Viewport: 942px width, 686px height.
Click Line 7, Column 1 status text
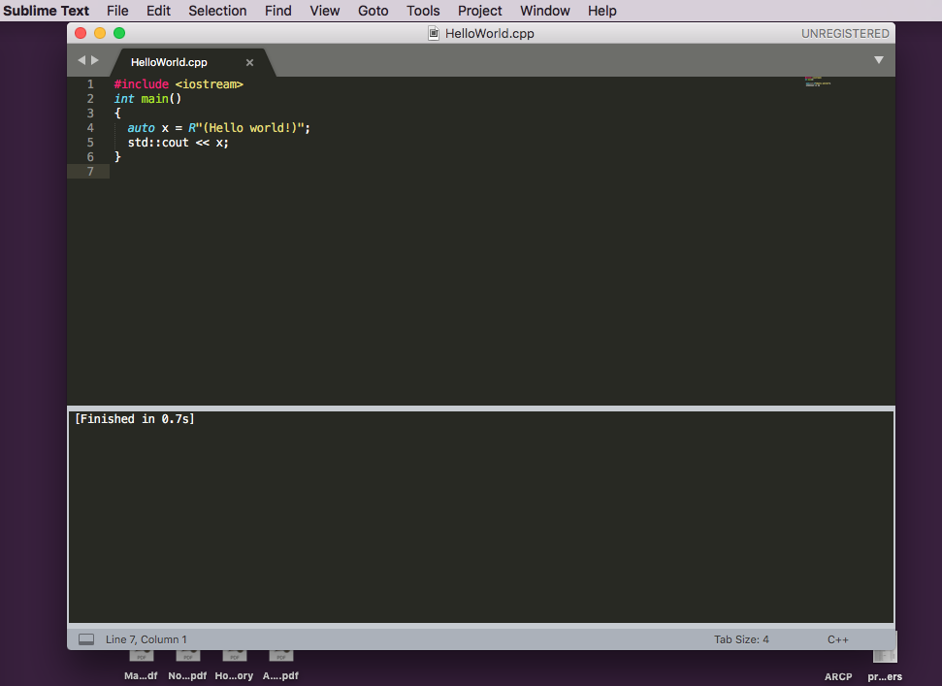[x=146, y=639]
